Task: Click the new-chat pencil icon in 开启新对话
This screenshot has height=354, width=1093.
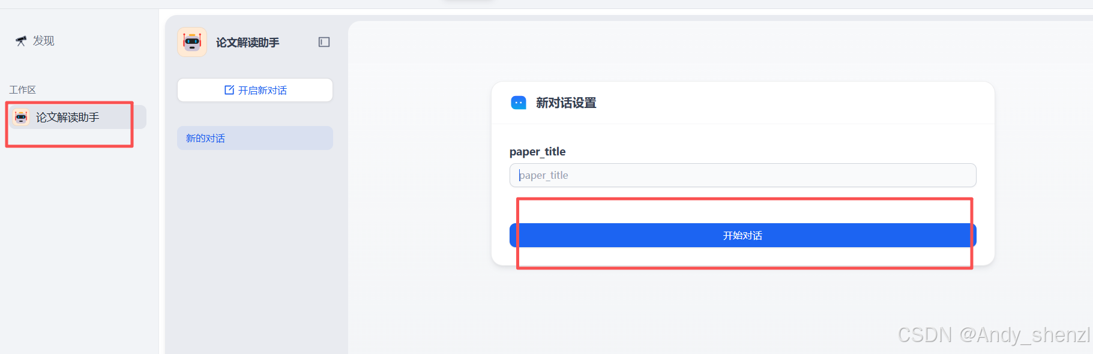Action: (229, 89)
